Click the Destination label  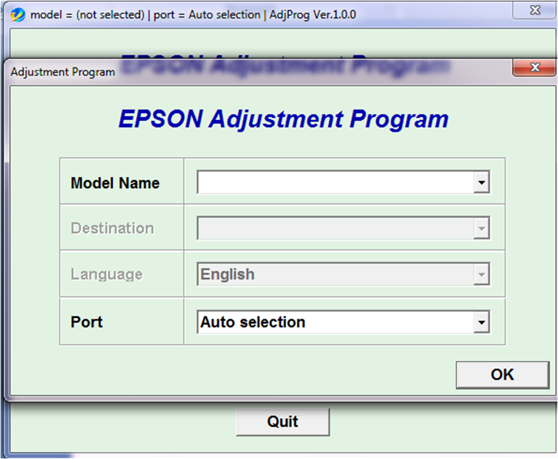[x=113, y=228]
